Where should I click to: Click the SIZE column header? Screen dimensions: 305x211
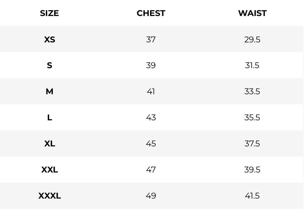pos(49,13)
